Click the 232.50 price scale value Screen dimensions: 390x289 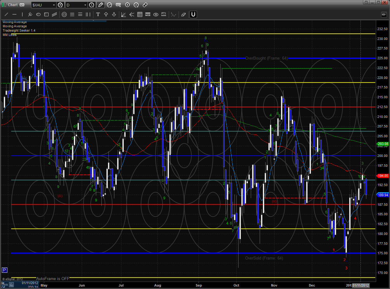click(383, 29)
